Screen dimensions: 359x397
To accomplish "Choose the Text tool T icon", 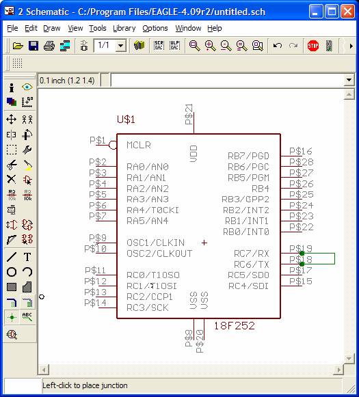I will click(27, 257).
